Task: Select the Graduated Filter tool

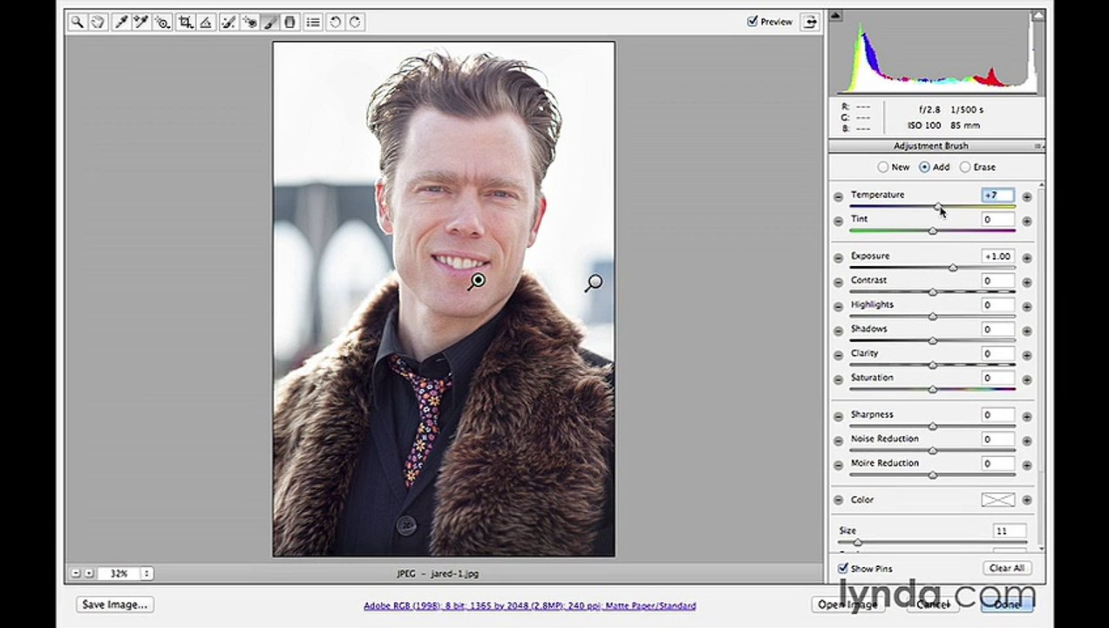Action: point(290,23)
